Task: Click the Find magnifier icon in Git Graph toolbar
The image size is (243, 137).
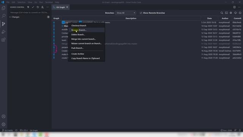Action: [222, 13]
